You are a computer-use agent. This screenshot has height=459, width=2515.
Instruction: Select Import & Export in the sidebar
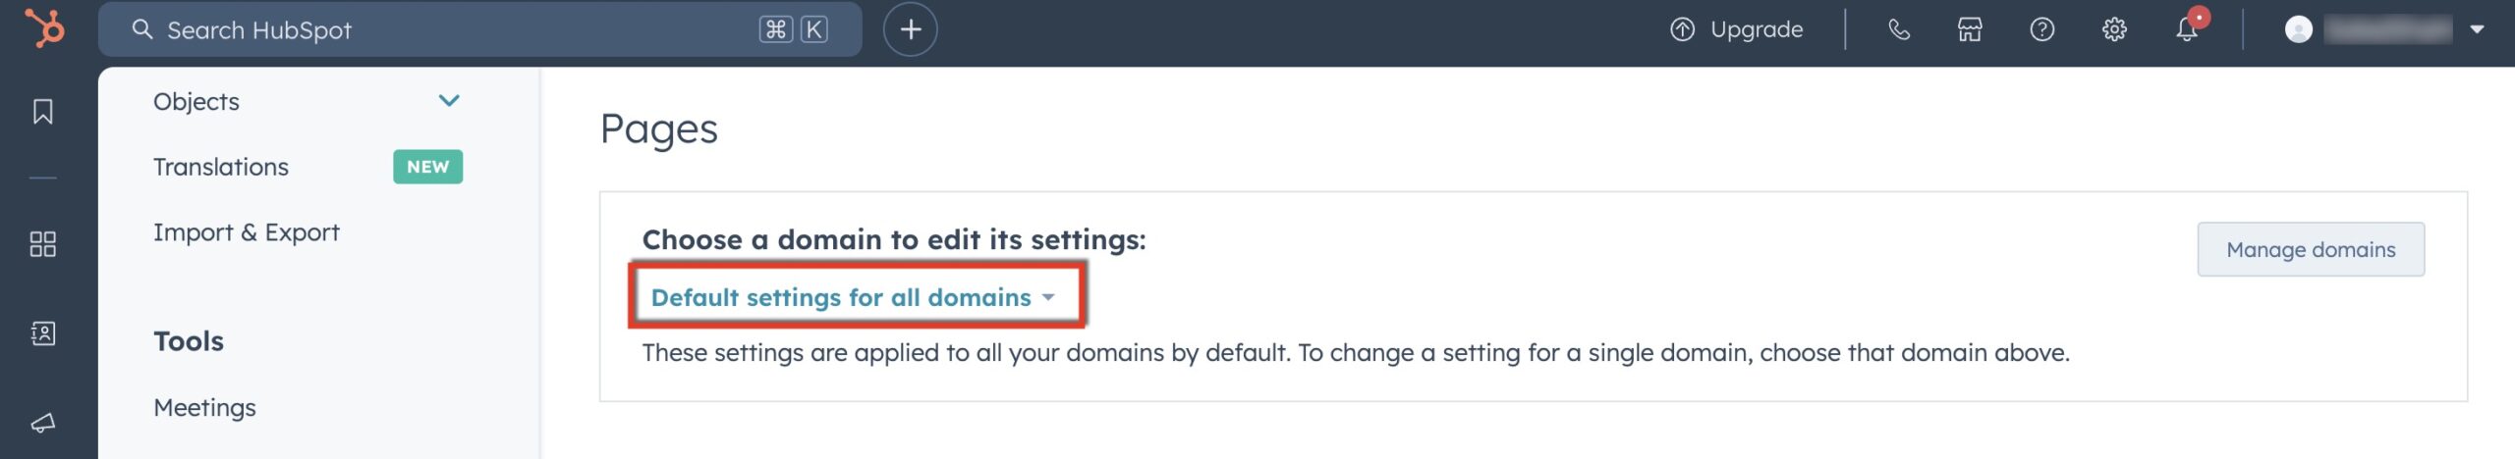[x=247, y=232]
